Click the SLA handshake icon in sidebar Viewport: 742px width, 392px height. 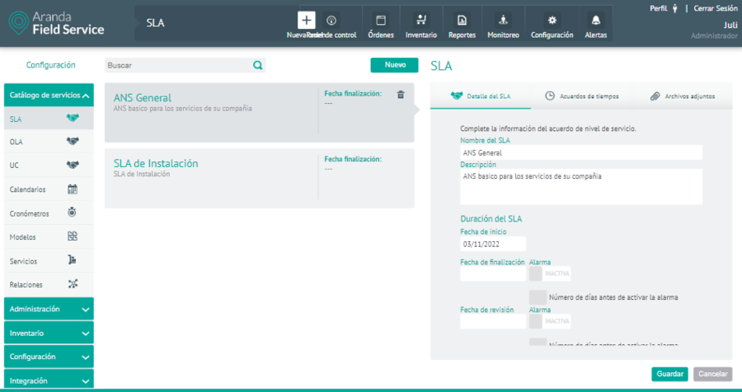point(73,119)
